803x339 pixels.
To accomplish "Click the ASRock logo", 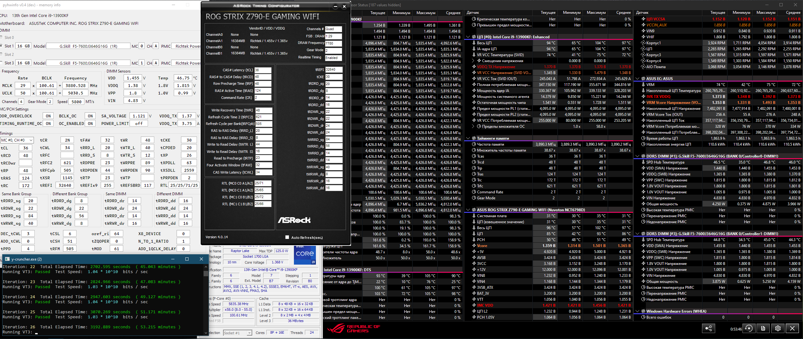I will point(294,220).
